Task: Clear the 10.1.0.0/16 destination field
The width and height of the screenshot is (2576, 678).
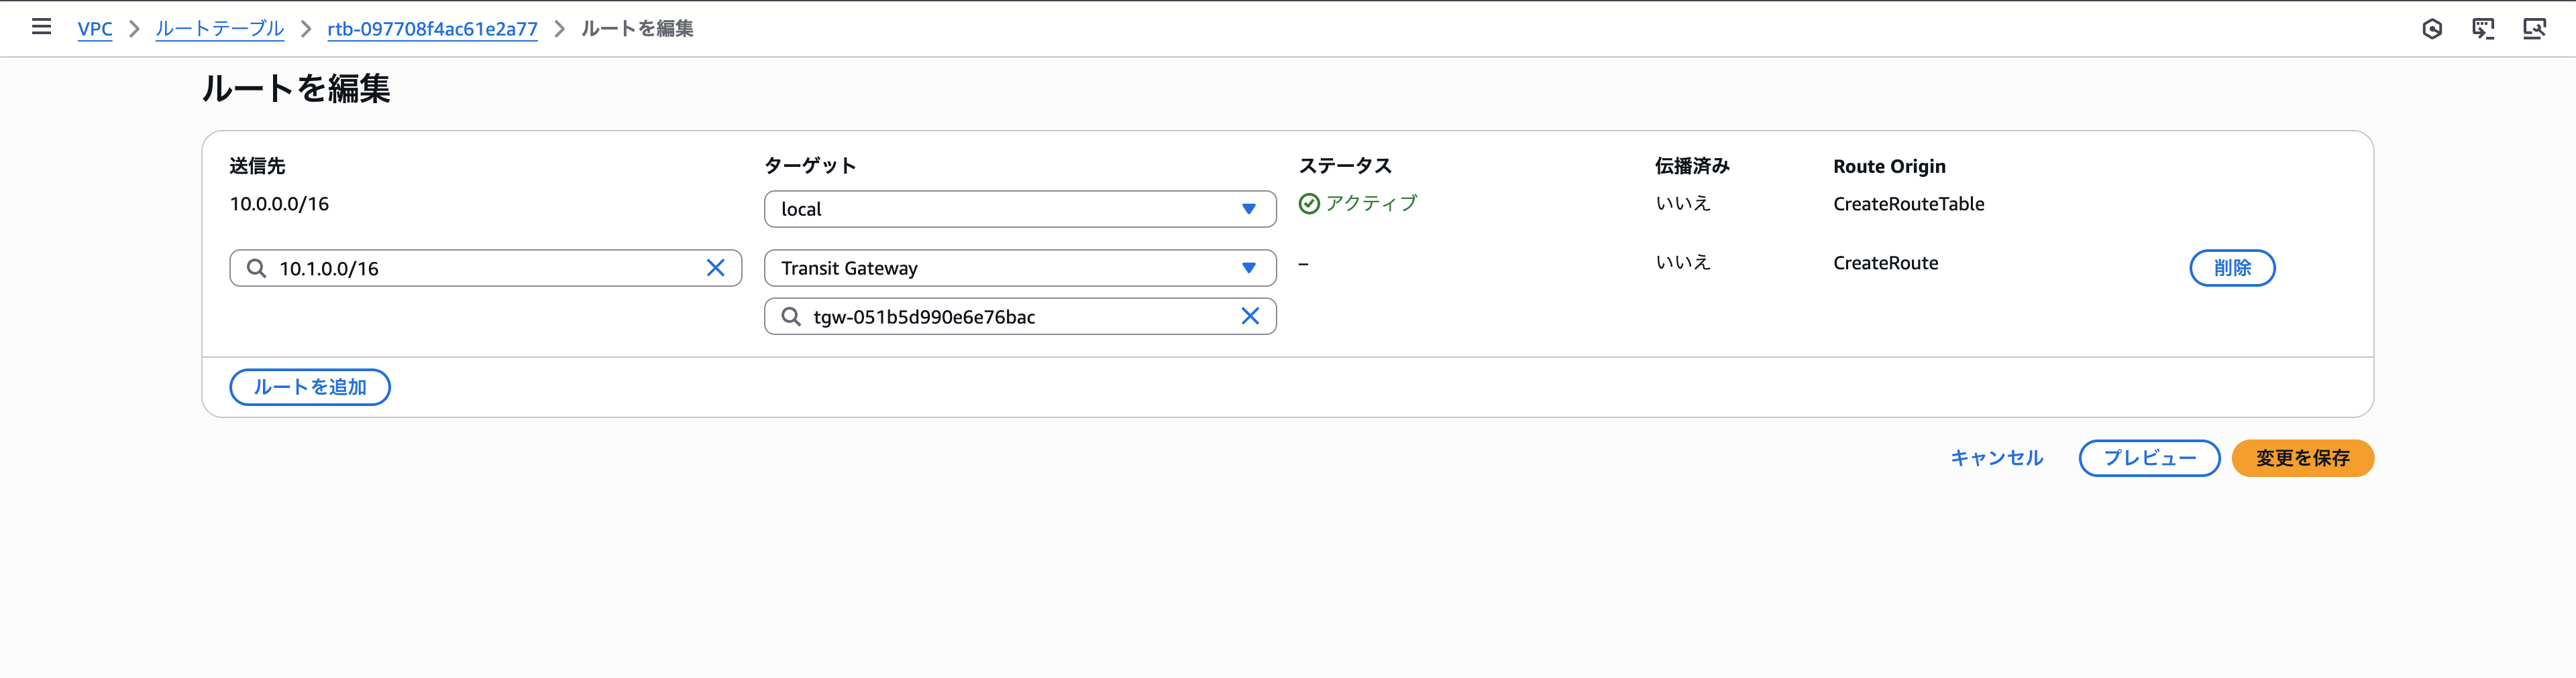Action: [715, 267]
